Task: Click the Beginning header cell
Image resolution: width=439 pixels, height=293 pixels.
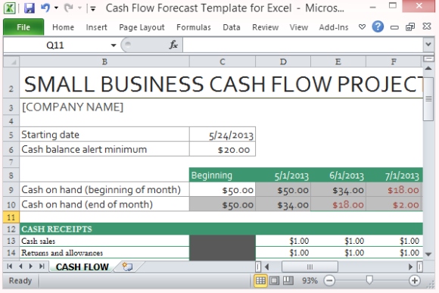Action: click(223, 176)
